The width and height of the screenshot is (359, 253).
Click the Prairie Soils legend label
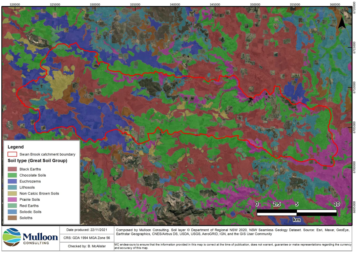pyautogui.click(x=29, y=200)
